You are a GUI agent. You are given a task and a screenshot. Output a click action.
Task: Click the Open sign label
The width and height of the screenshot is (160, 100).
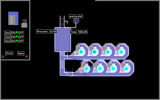point(21,53)
